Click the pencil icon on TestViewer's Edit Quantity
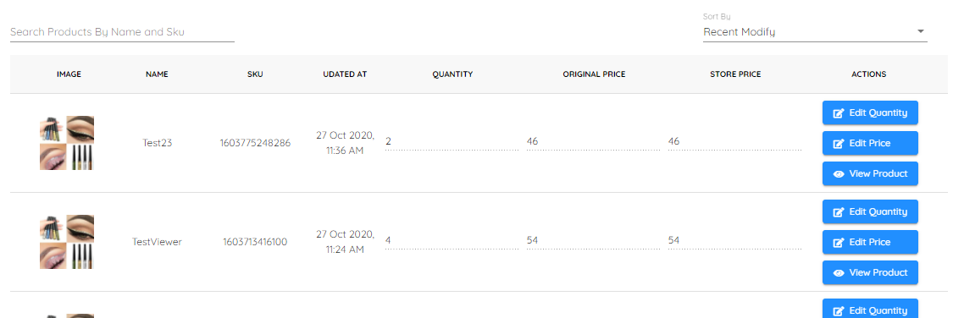This screenshot has height=318, width=953. tap(838, 211)
